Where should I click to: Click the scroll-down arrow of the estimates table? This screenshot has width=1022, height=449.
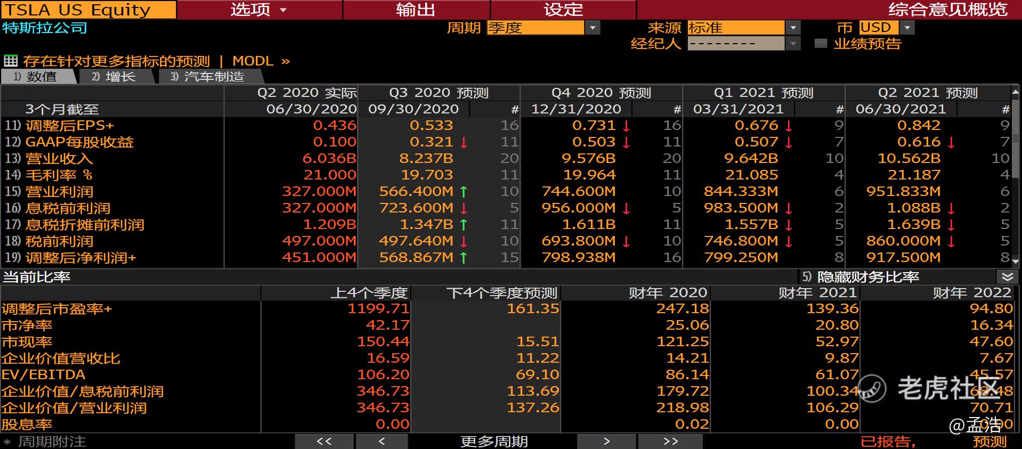[x=1015, y=261]
